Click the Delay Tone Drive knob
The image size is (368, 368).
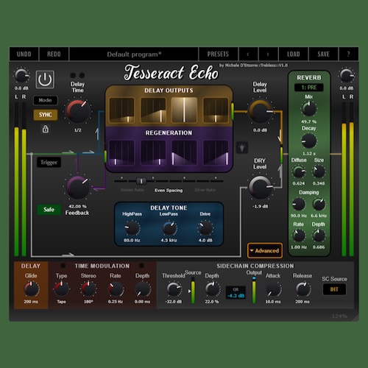click(205, 228)
